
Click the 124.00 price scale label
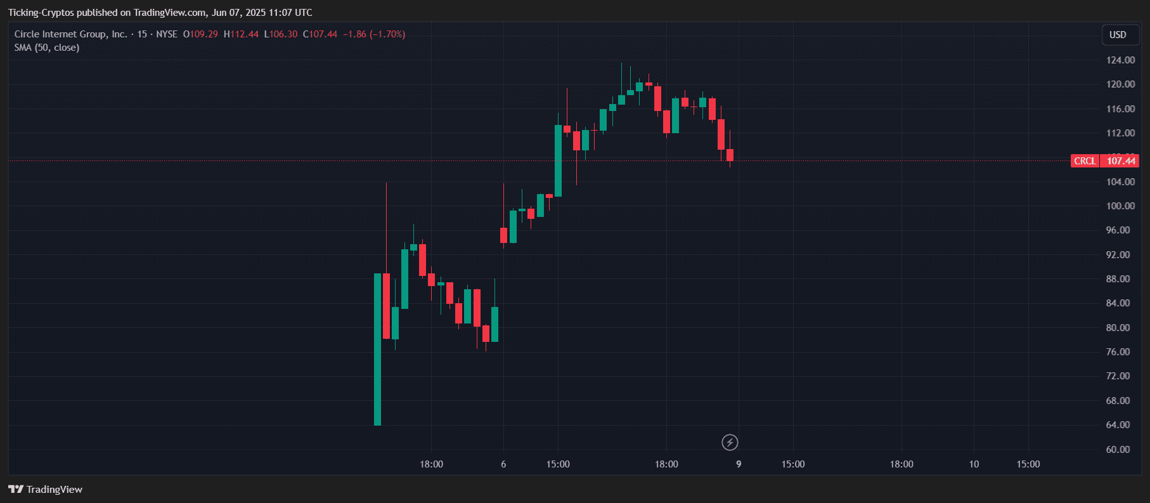pos(1120,60)
